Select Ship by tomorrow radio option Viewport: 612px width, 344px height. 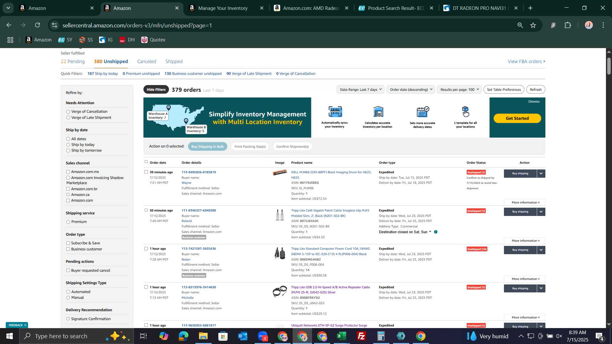(x=68, y=151)
